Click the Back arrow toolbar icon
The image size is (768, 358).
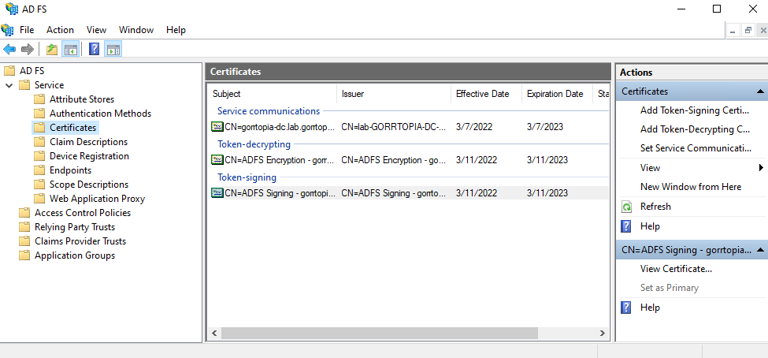(x=9, y=49)
